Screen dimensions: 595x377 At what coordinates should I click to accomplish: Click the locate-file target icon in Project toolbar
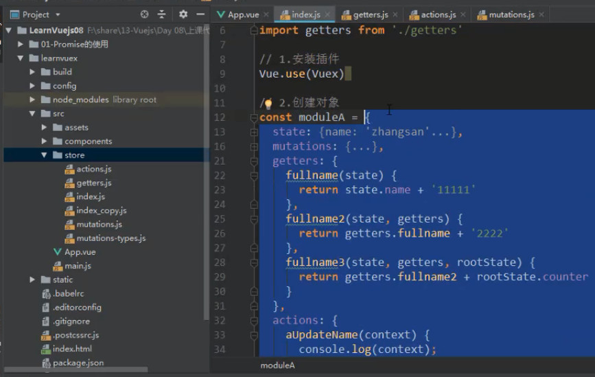point(144,14)
